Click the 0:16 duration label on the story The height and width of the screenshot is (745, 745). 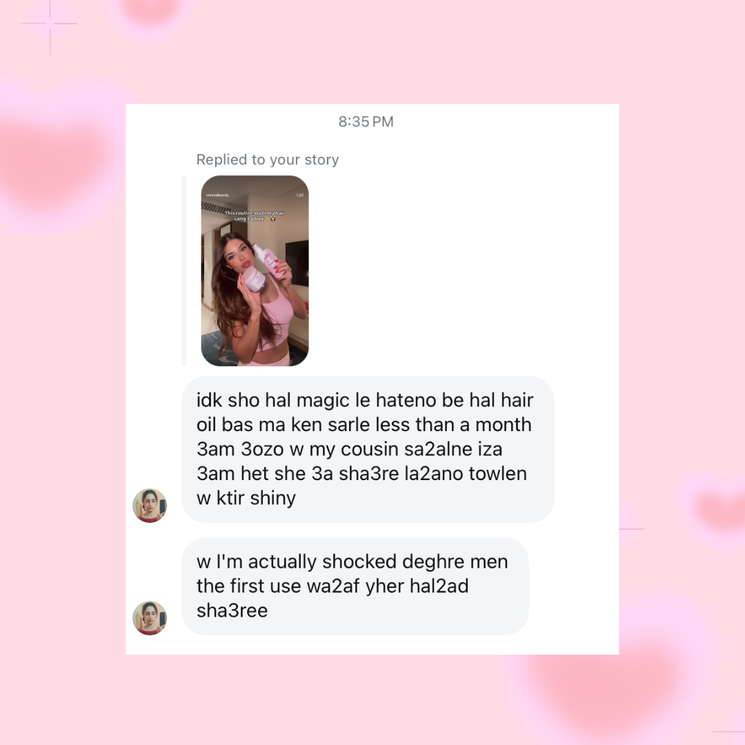tap(300, 195)
